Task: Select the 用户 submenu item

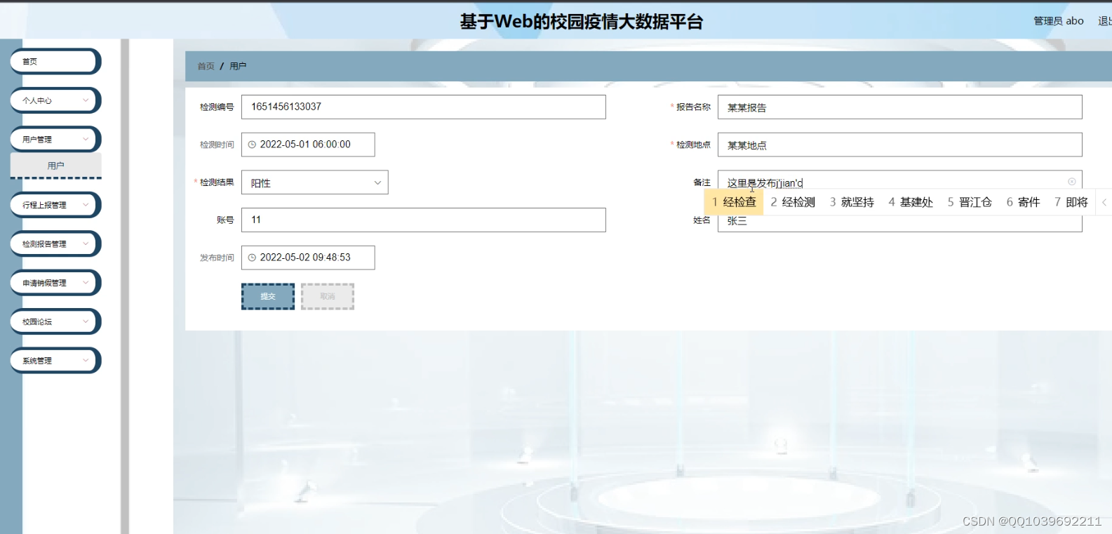Action: pyautogui.click(x=55, y=166)
